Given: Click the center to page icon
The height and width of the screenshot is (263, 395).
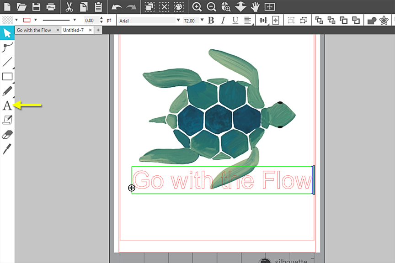Looking at the screenshot, I should click(276, 21).
